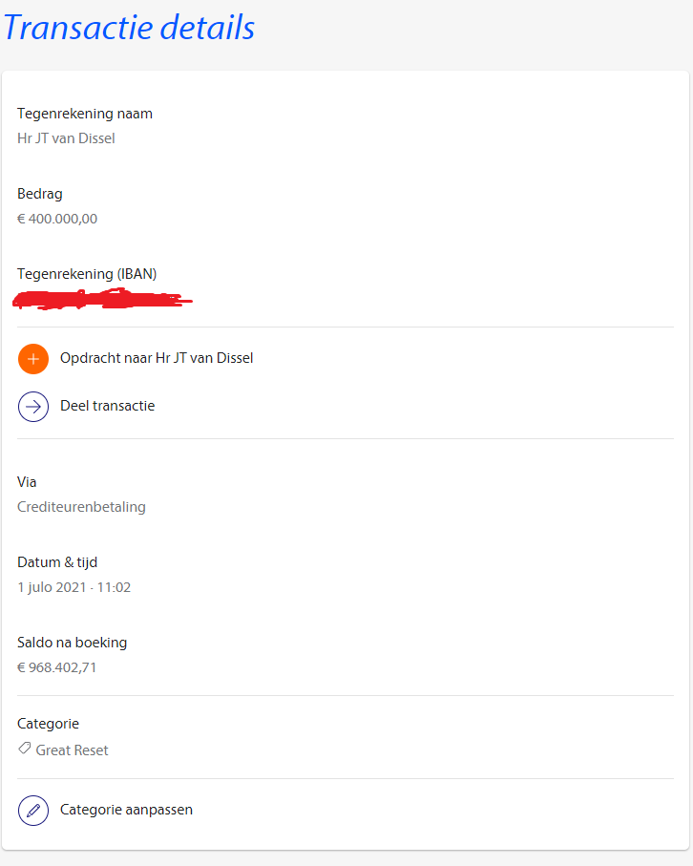This screenshot has width=693, height=866.
Task: Open 'Opdracht naar Hr JT van Dissel' link
Action: click(x=157, y=359)
